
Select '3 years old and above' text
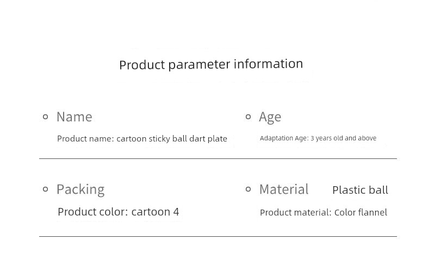pos(344,138)
